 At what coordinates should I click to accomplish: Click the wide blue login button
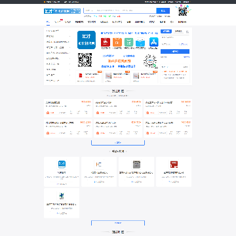pos(175,51)
